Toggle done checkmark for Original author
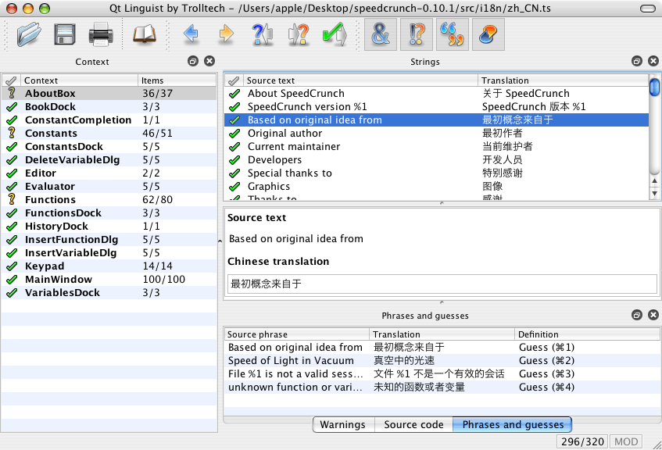662x450 pixels. coord(234,134)
